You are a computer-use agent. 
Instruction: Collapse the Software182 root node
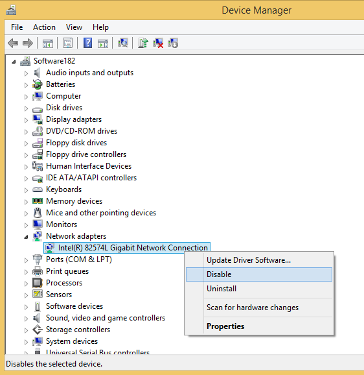tap(14, 62)
